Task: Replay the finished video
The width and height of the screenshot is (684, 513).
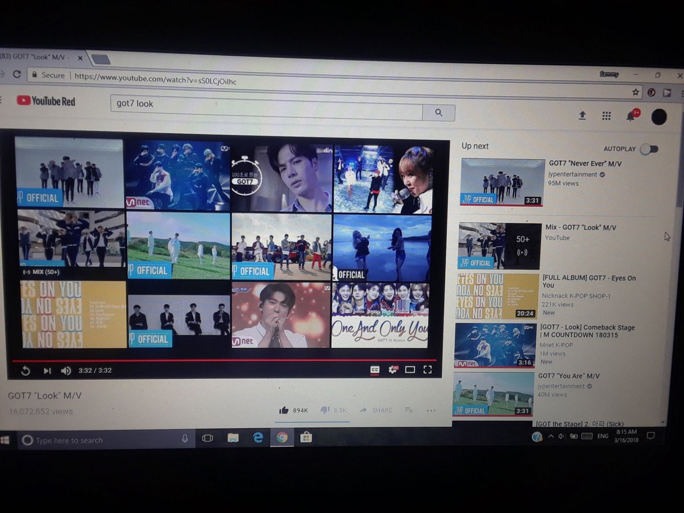Action: pos(25,370)
